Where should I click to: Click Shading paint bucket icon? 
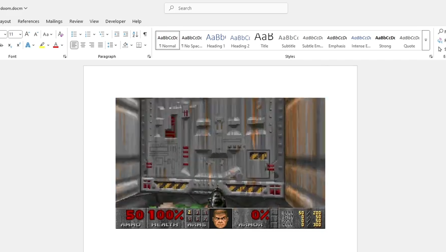pos(125,45)
